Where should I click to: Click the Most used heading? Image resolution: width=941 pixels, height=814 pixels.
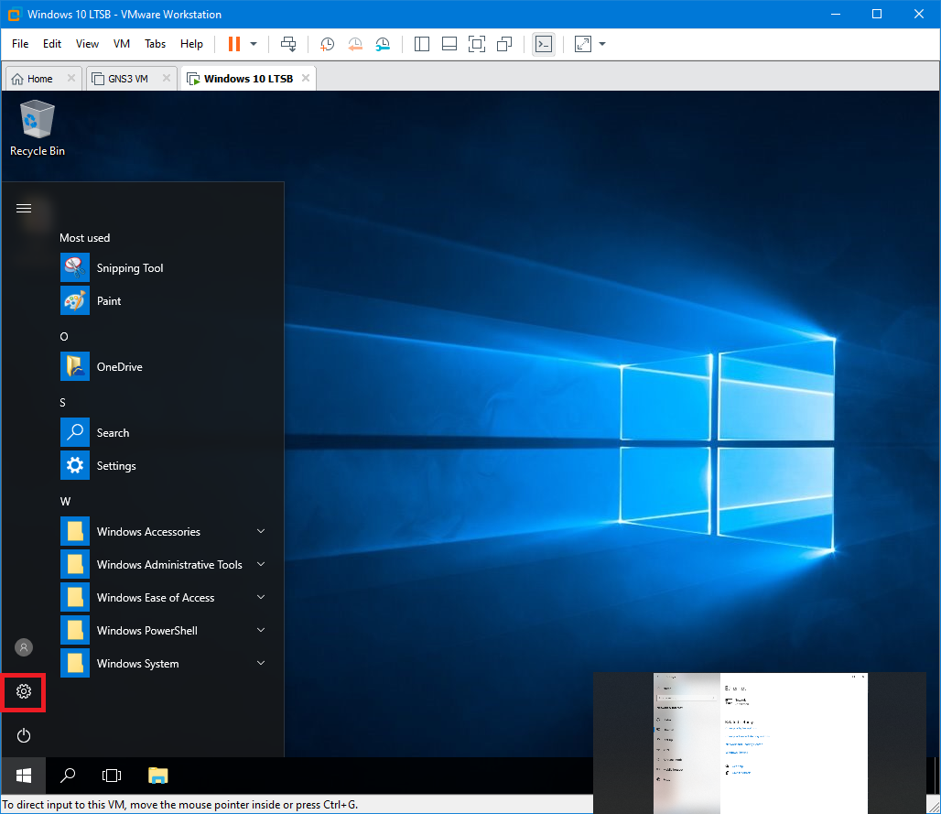point(84,238)
